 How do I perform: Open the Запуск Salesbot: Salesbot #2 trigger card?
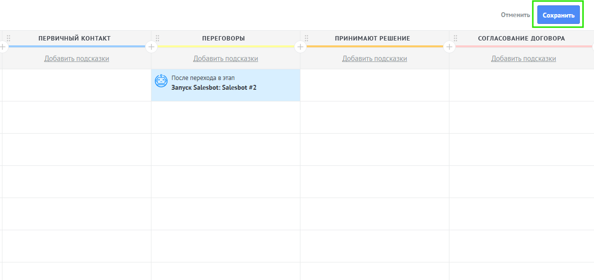pos(226,85)
